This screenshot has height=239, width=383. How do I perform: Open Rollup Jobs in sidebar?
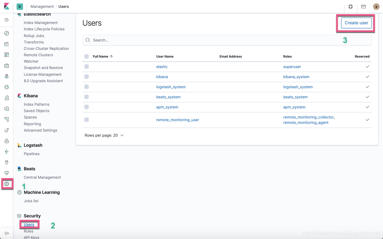34,36
